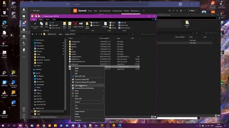This screenshot has height=128, width=229.
Task: Go up one folder level arrow
Action: pyautogui.click(x=42, y=34)
